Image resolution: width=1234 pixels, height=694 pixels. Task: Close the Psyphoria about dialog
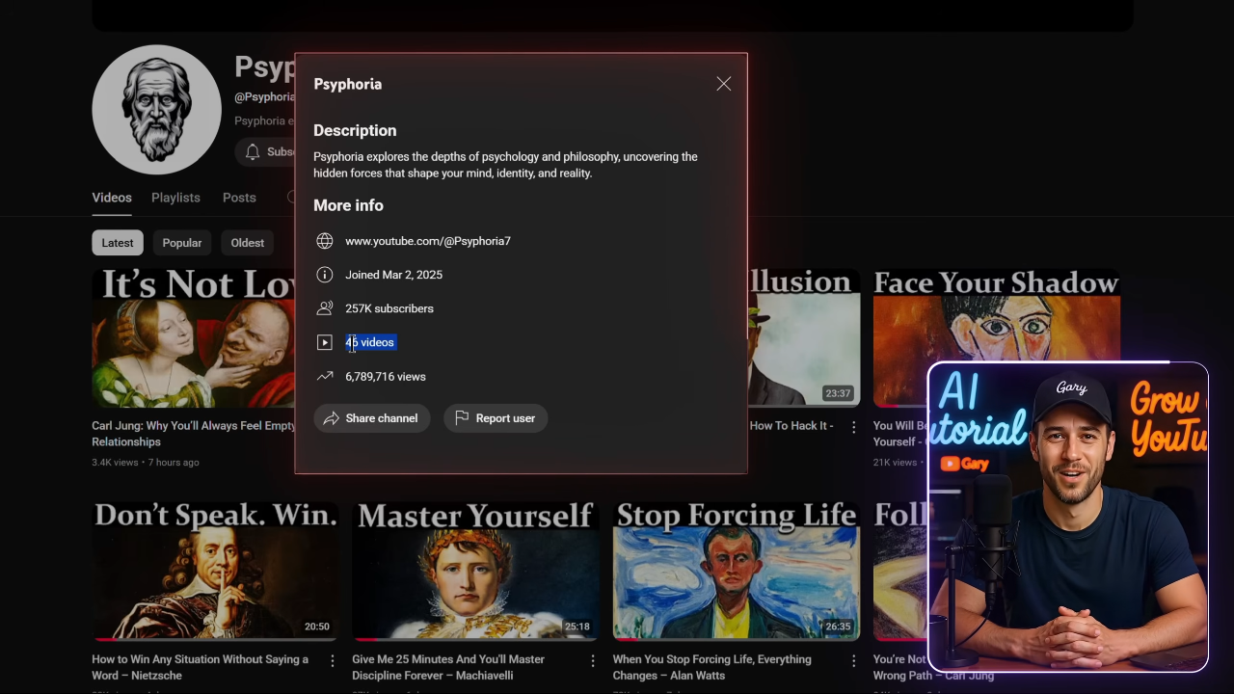click(724, 84)
